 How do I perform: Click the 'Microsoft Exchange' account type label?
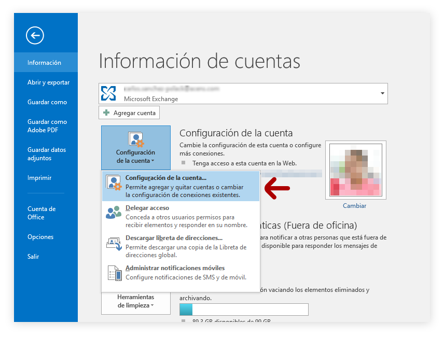click(151, 99)
